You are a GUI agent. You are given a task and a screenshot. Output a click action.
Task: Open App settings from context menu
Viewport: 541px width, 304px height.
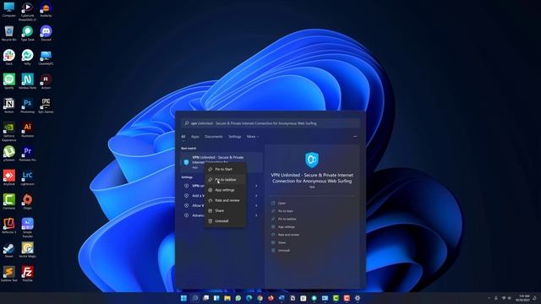tap(224, 190)
